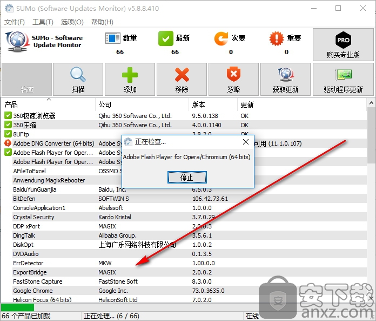Screen dimensions: 376x321
Task: Click the 驱动程序更新 hardware card icon
Action: [344, 75]
